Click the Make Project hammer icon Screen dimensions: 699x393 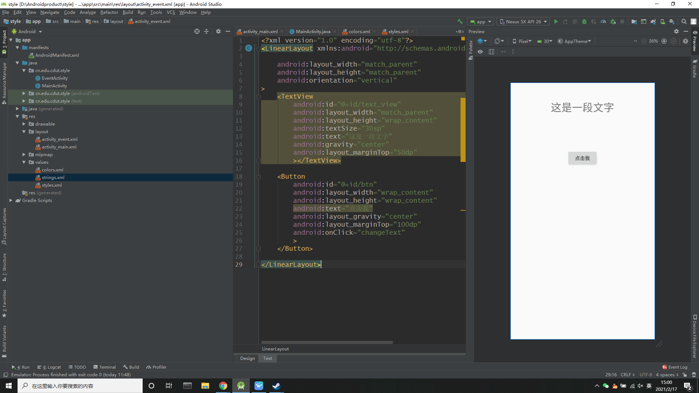[x=460, y=22]
